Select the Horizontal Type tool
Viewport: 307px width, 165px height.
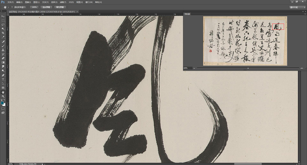pos(3,79)
